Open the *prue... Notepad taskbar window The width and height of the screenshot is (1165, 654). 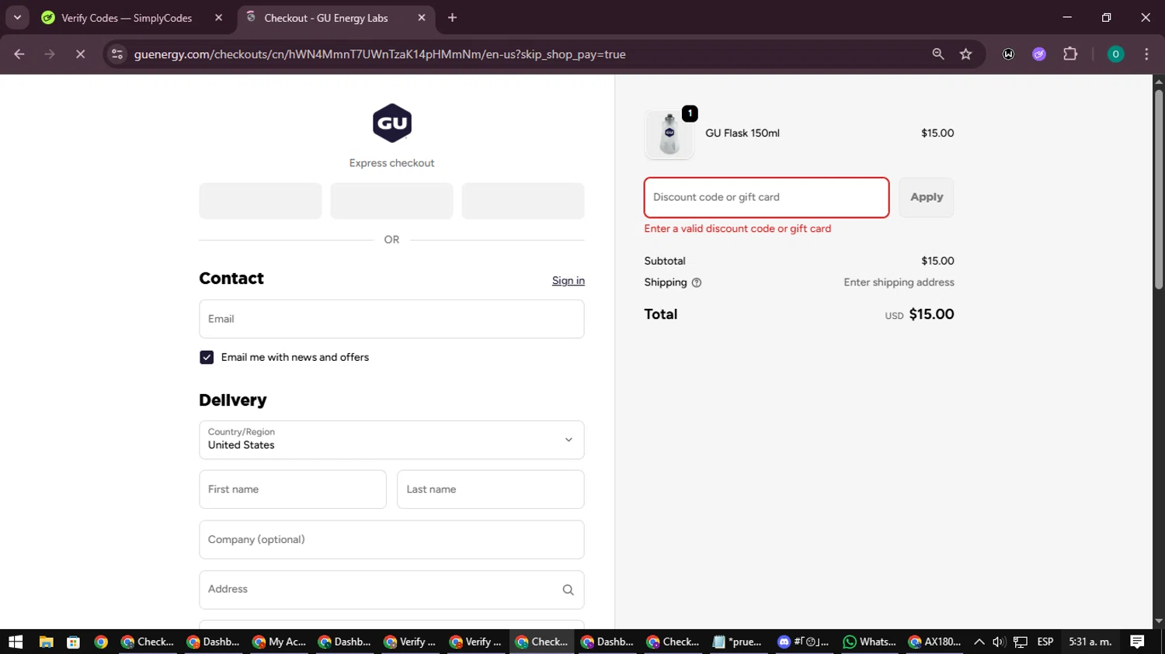(738, 642)
